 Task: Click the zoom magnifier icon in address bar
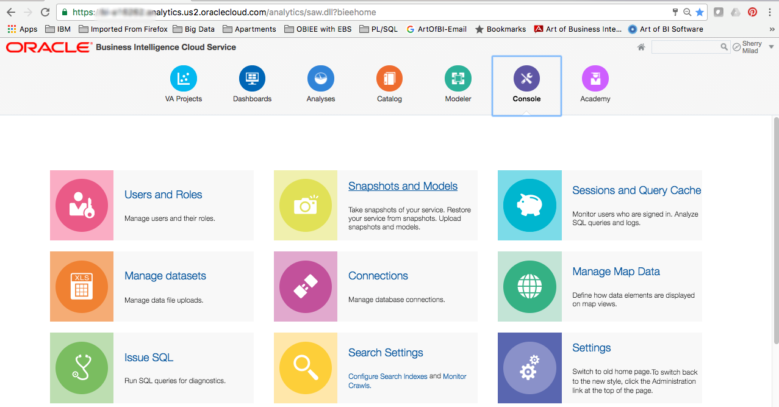coord(687,12)
